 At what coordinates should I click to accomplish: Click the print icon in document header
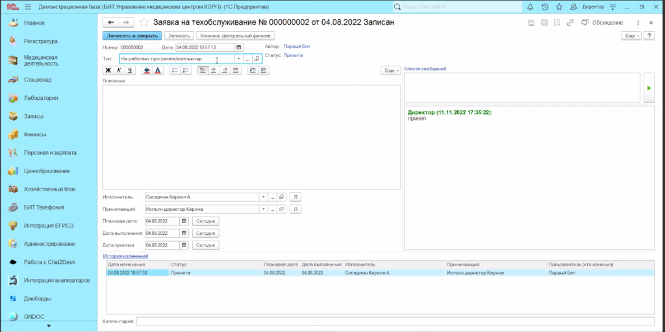pos(544,23)
